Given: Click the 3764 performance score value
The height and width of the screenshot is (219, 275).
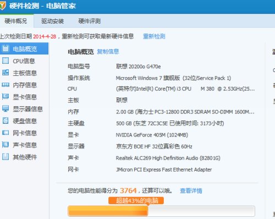Looking at the screenshot, I should (128, 191).
